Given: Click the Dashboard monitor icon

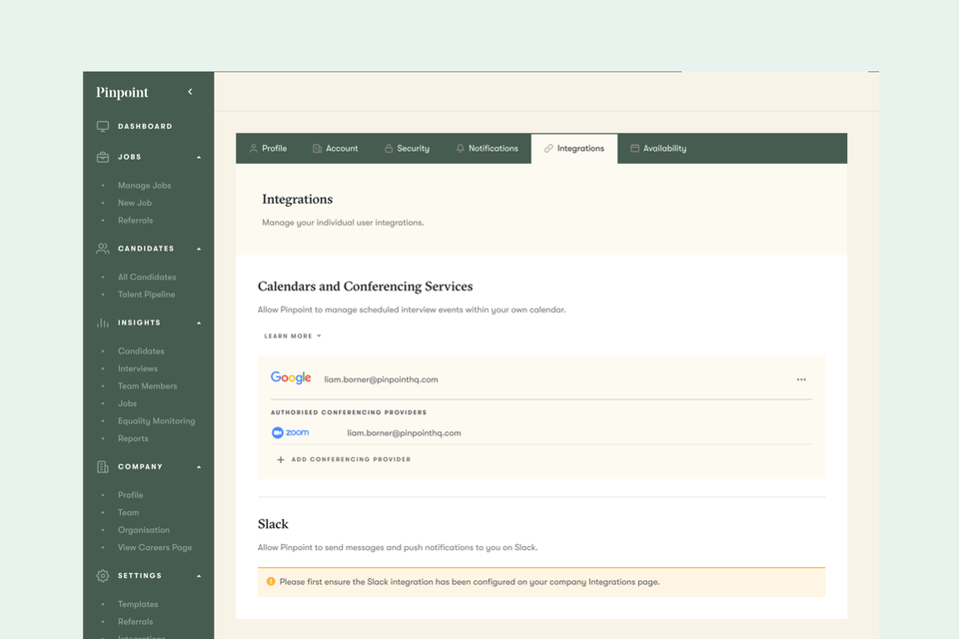Looking at the screenshot, I should [x=103, y=127].
